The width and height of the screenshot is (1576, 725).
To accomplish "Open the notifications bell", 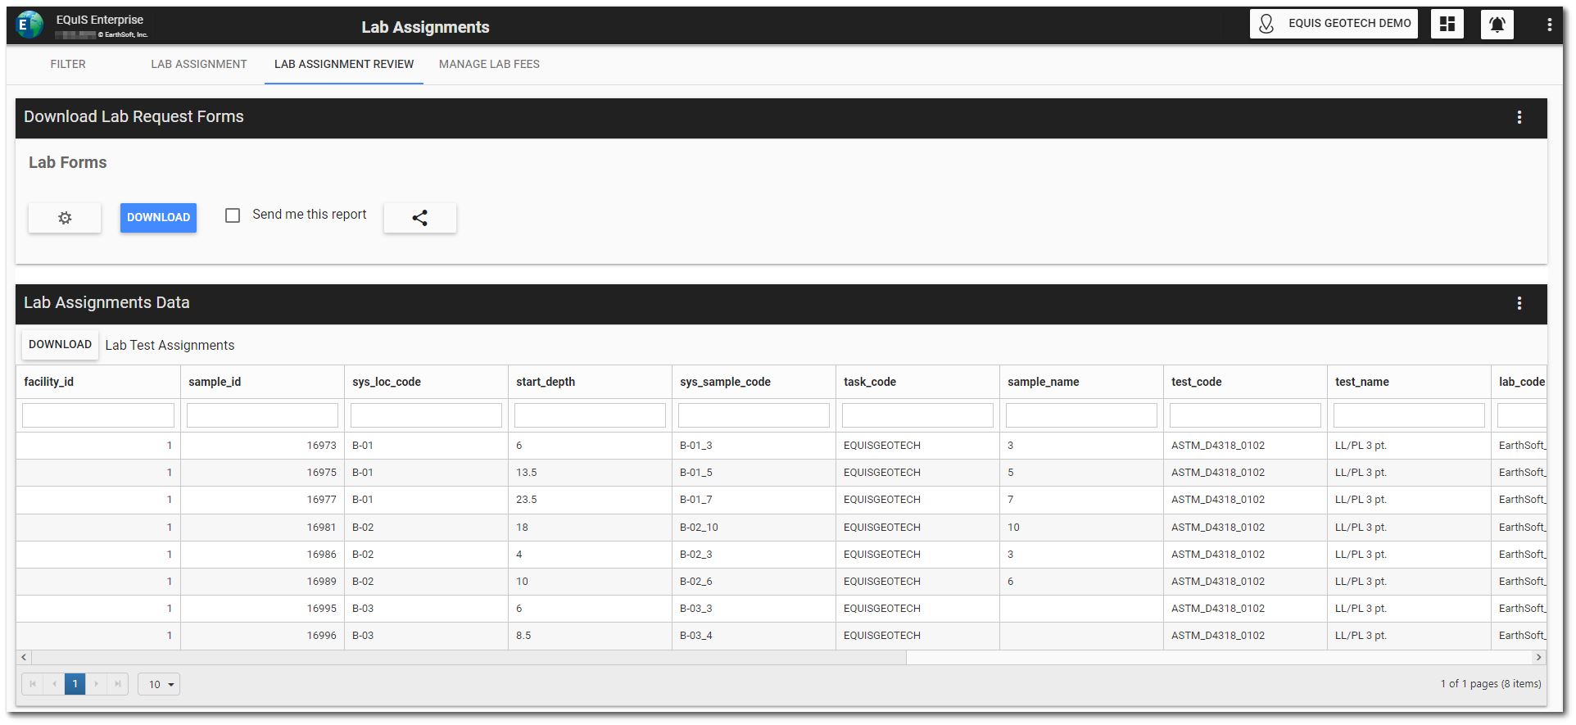I will 1497,25.
